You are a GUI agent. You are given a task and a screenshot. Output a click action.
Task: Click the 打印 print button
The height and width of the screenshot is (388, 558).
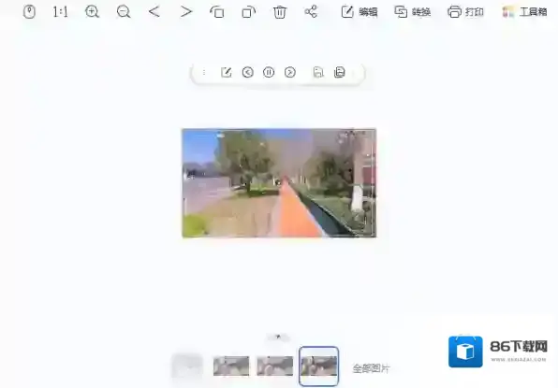point(465,12)
